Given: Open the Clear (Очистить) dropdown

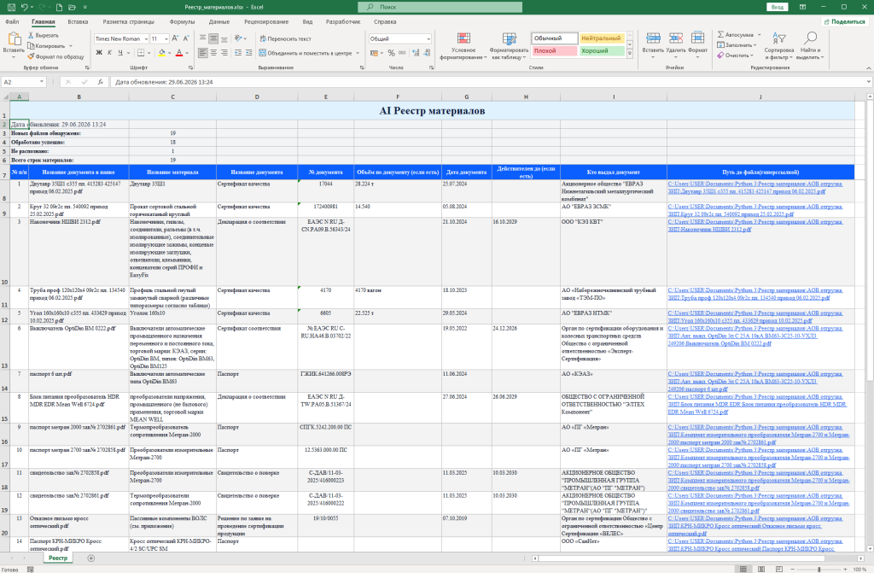Looking at the screenshot, I should pos(735,56).
